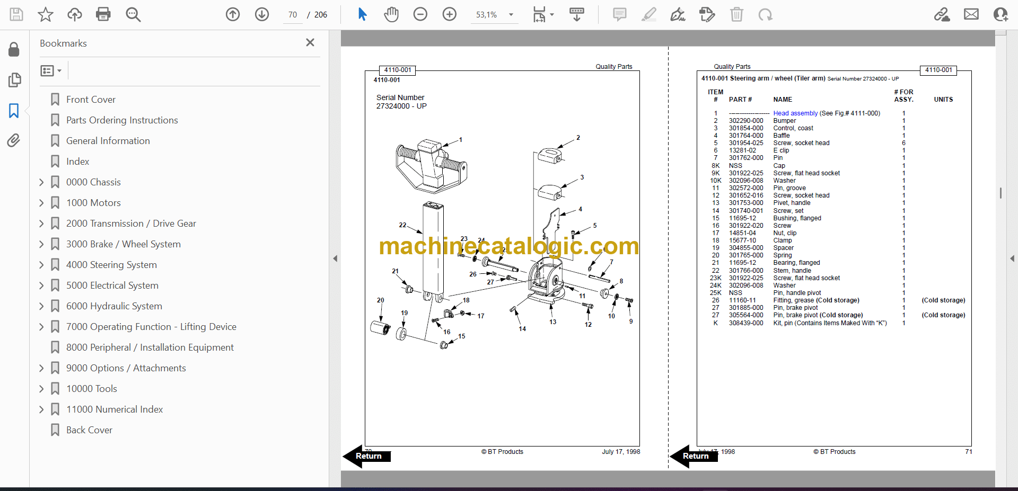Activate the selection arrow tool
Viewport: 1018px width, 491px height.
tap(363, 14)
